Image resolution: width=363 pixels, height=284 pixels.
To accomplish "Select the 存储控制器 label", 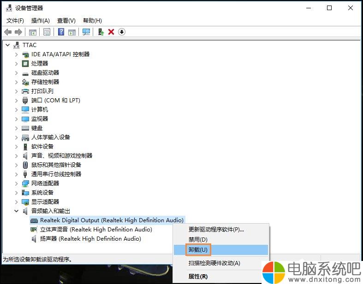I will pyautogui.click(x=45, y=82).
